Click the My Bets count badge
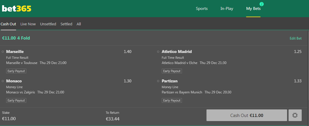Screen dimensions: 309x126 261,4
